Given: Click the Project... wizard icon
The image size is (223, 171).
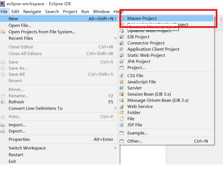Looking at the screenshot, I should pos(122,67).
